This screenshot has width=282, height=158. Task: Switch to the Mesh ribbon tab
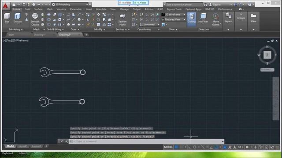click(49, 9)
